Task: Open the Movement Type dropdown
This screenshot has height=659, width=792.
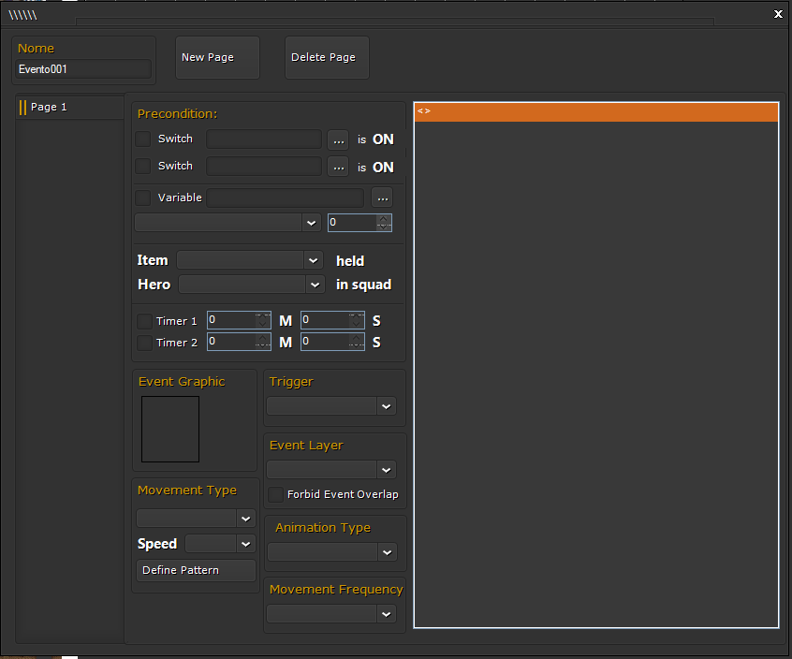Action: 196,519
